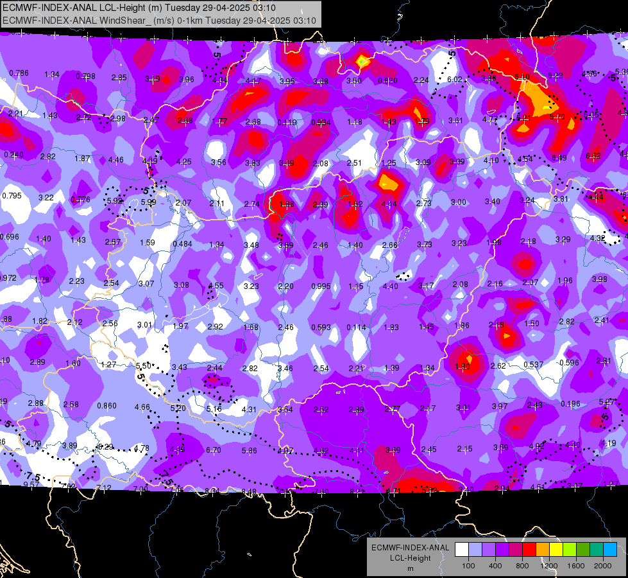
Task: Click the wind shear value '0.114'
Action: [356, 328]
